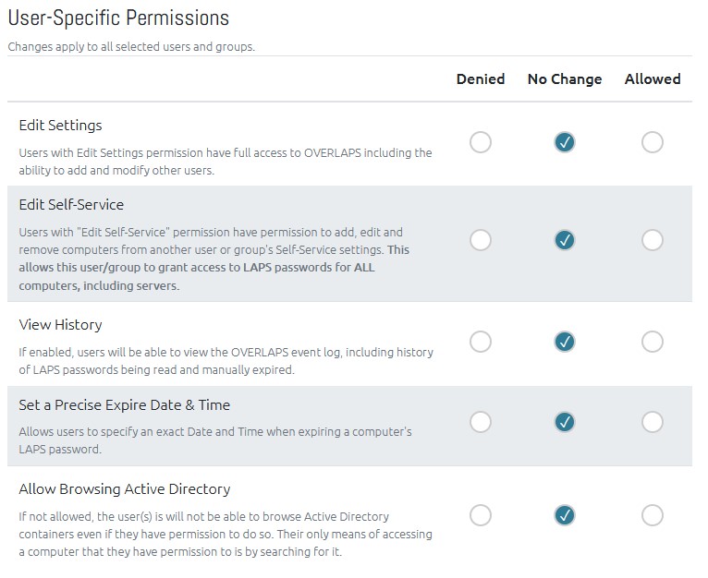This screenshot has width=708, height=578.
Task: Allow the Edit Self-Service permission
Action: click(653, 240)
